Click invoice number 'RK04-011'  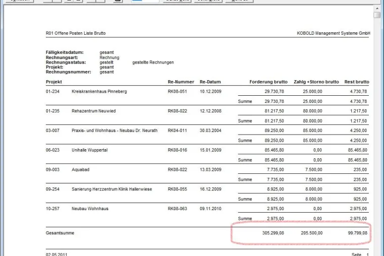[x=177, y=131]
